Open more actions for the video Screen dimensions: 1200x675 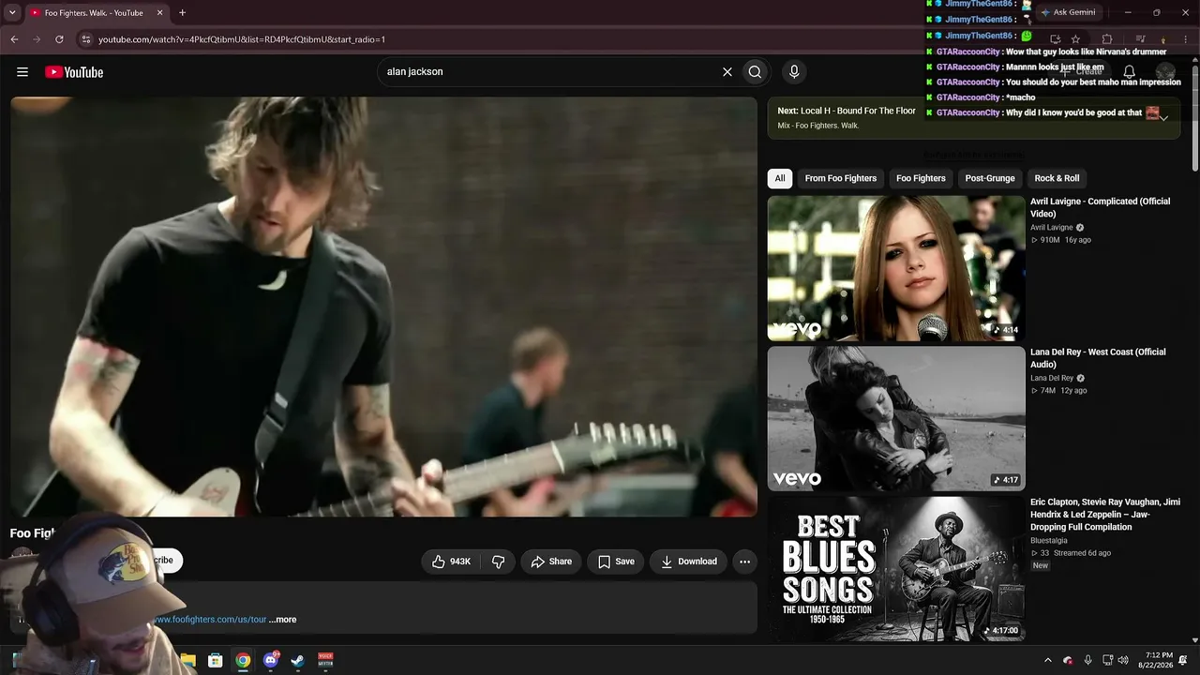coord(744,562)
